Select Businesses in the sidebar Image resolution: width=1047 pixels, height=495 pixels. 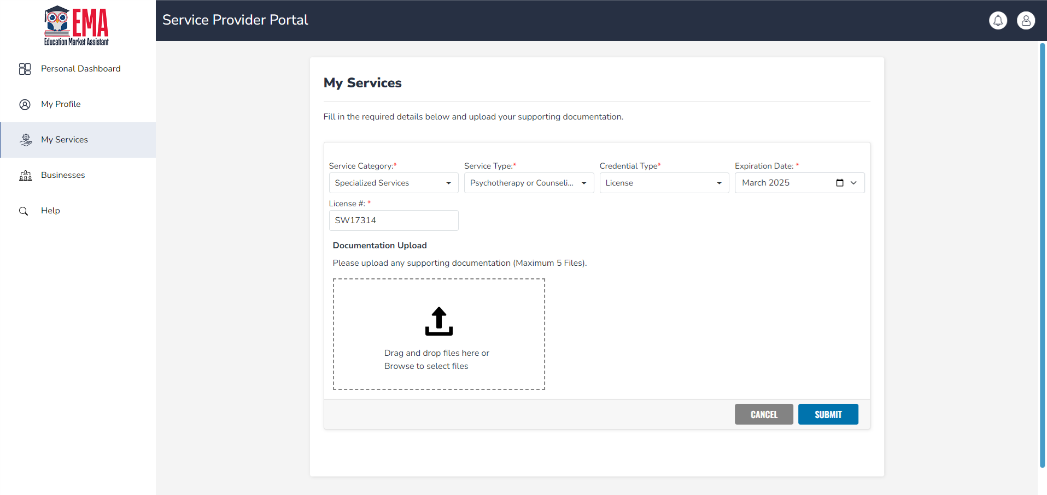pyautogui.click(x=63, y=175)
